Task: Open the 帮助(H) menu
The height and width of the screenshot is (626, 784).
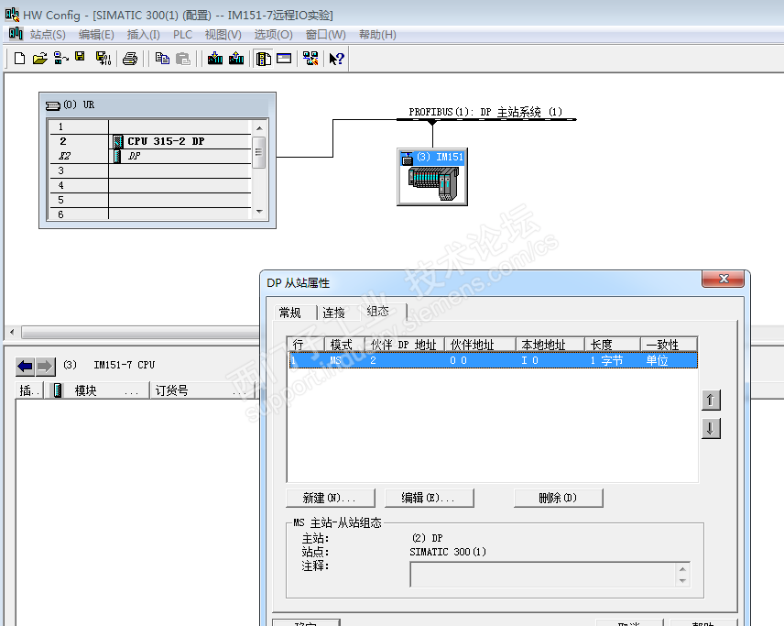Action: pyautogui.click(x=377, y=35)
